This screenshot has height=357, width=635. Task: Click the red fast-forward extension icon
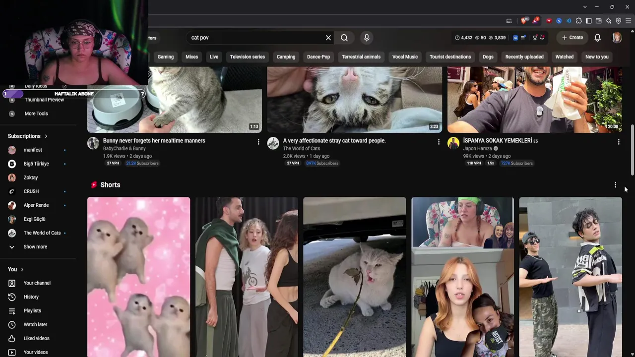[x=549, y=21]
